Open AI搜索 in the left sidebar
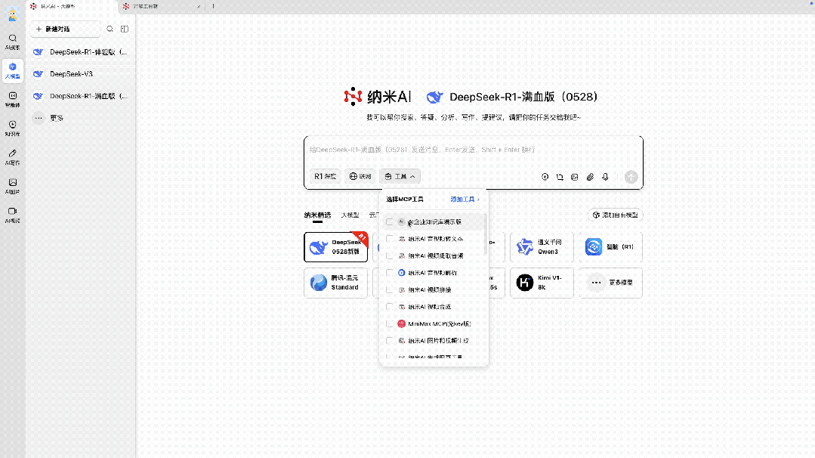The width and height of the screenshot is (815, 458). pyautogui.click(x=13, y=42)
